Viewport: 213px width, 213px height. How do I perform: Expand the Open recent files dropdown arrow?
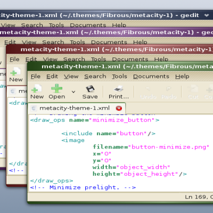pyautogui.click(x=73, y=92)
